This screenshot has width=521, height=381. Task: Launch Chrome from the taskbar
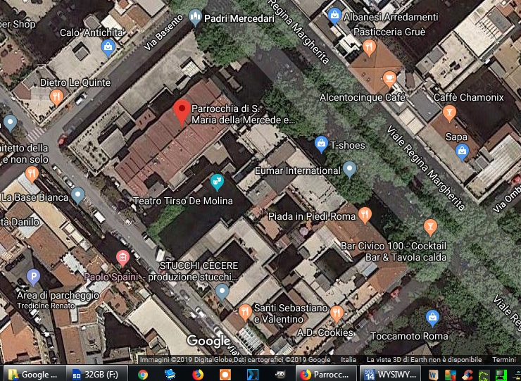click(x=143, y=375)
